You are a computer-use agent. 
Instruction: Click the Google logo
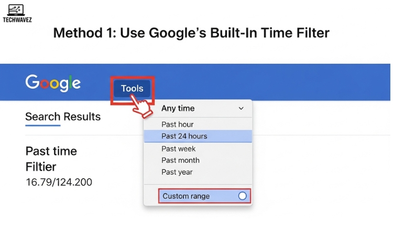pos(53,83)
